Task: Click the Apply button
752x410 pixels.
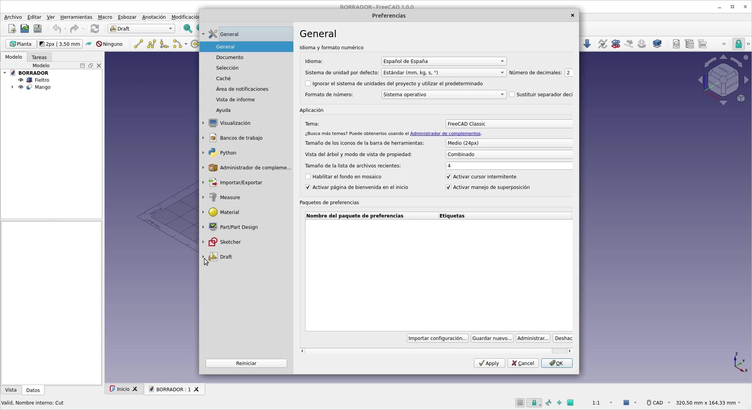Action: point(489,363)
